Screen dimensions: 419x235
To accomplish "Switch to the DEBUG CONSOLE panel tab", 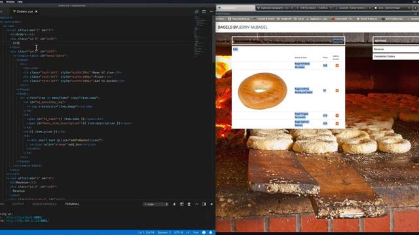I will (x=45, y=204).
